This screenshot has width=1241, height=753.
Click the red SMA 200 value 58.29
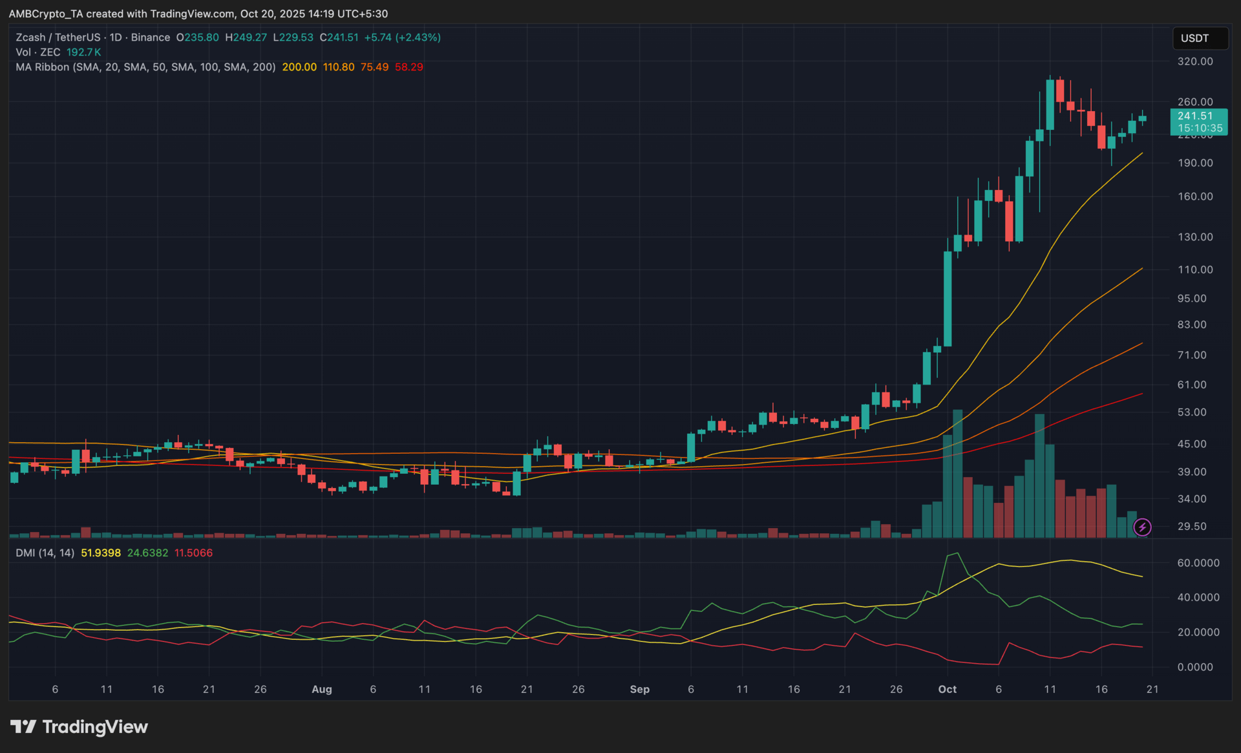tap(408, 67)
